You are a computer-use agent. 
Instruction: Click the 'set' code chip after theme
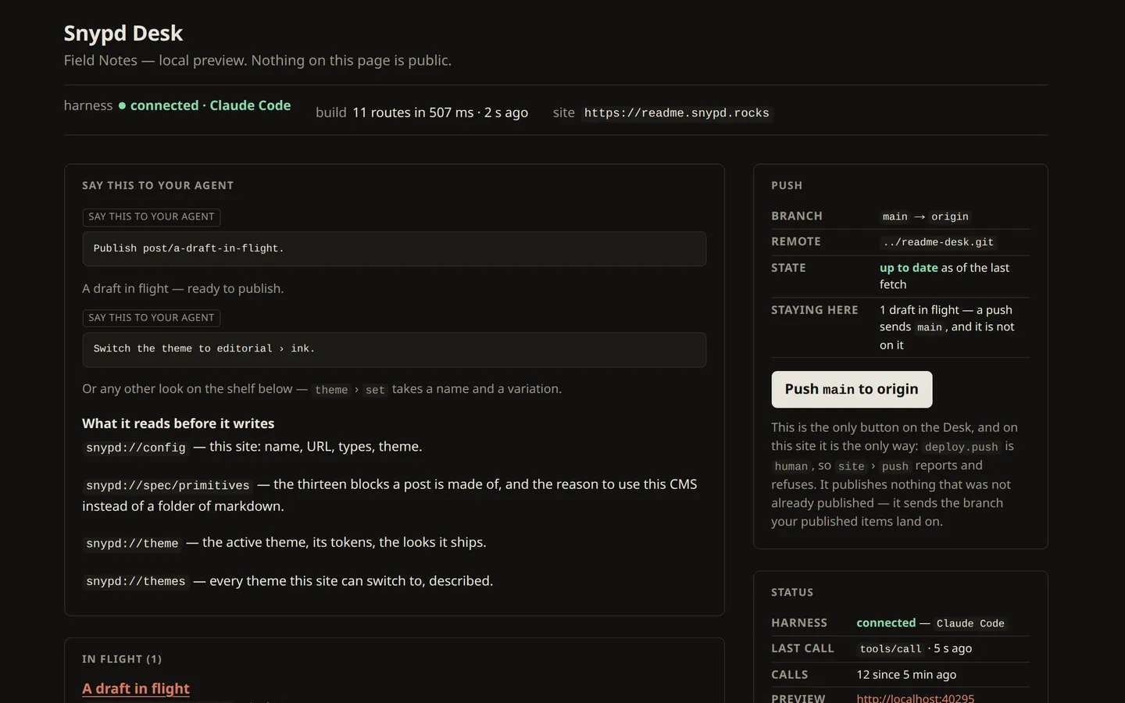pos(375,390)
